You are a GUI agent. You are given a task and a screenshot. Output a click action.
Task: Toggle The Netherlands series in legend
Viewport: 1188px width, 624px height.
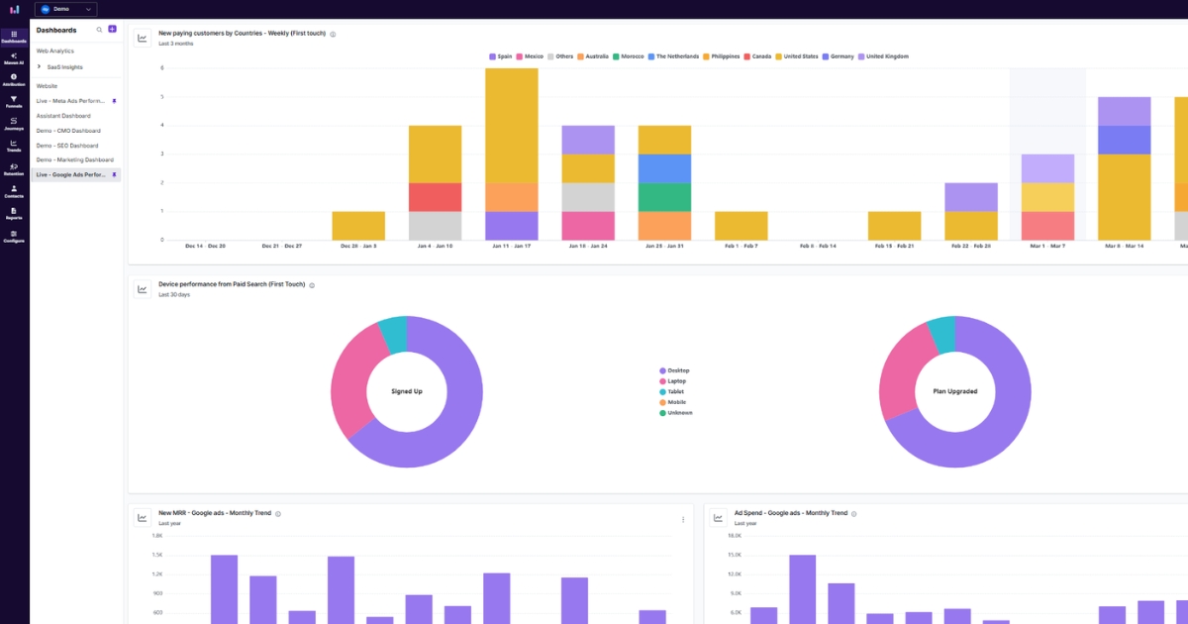coord(674,56)
